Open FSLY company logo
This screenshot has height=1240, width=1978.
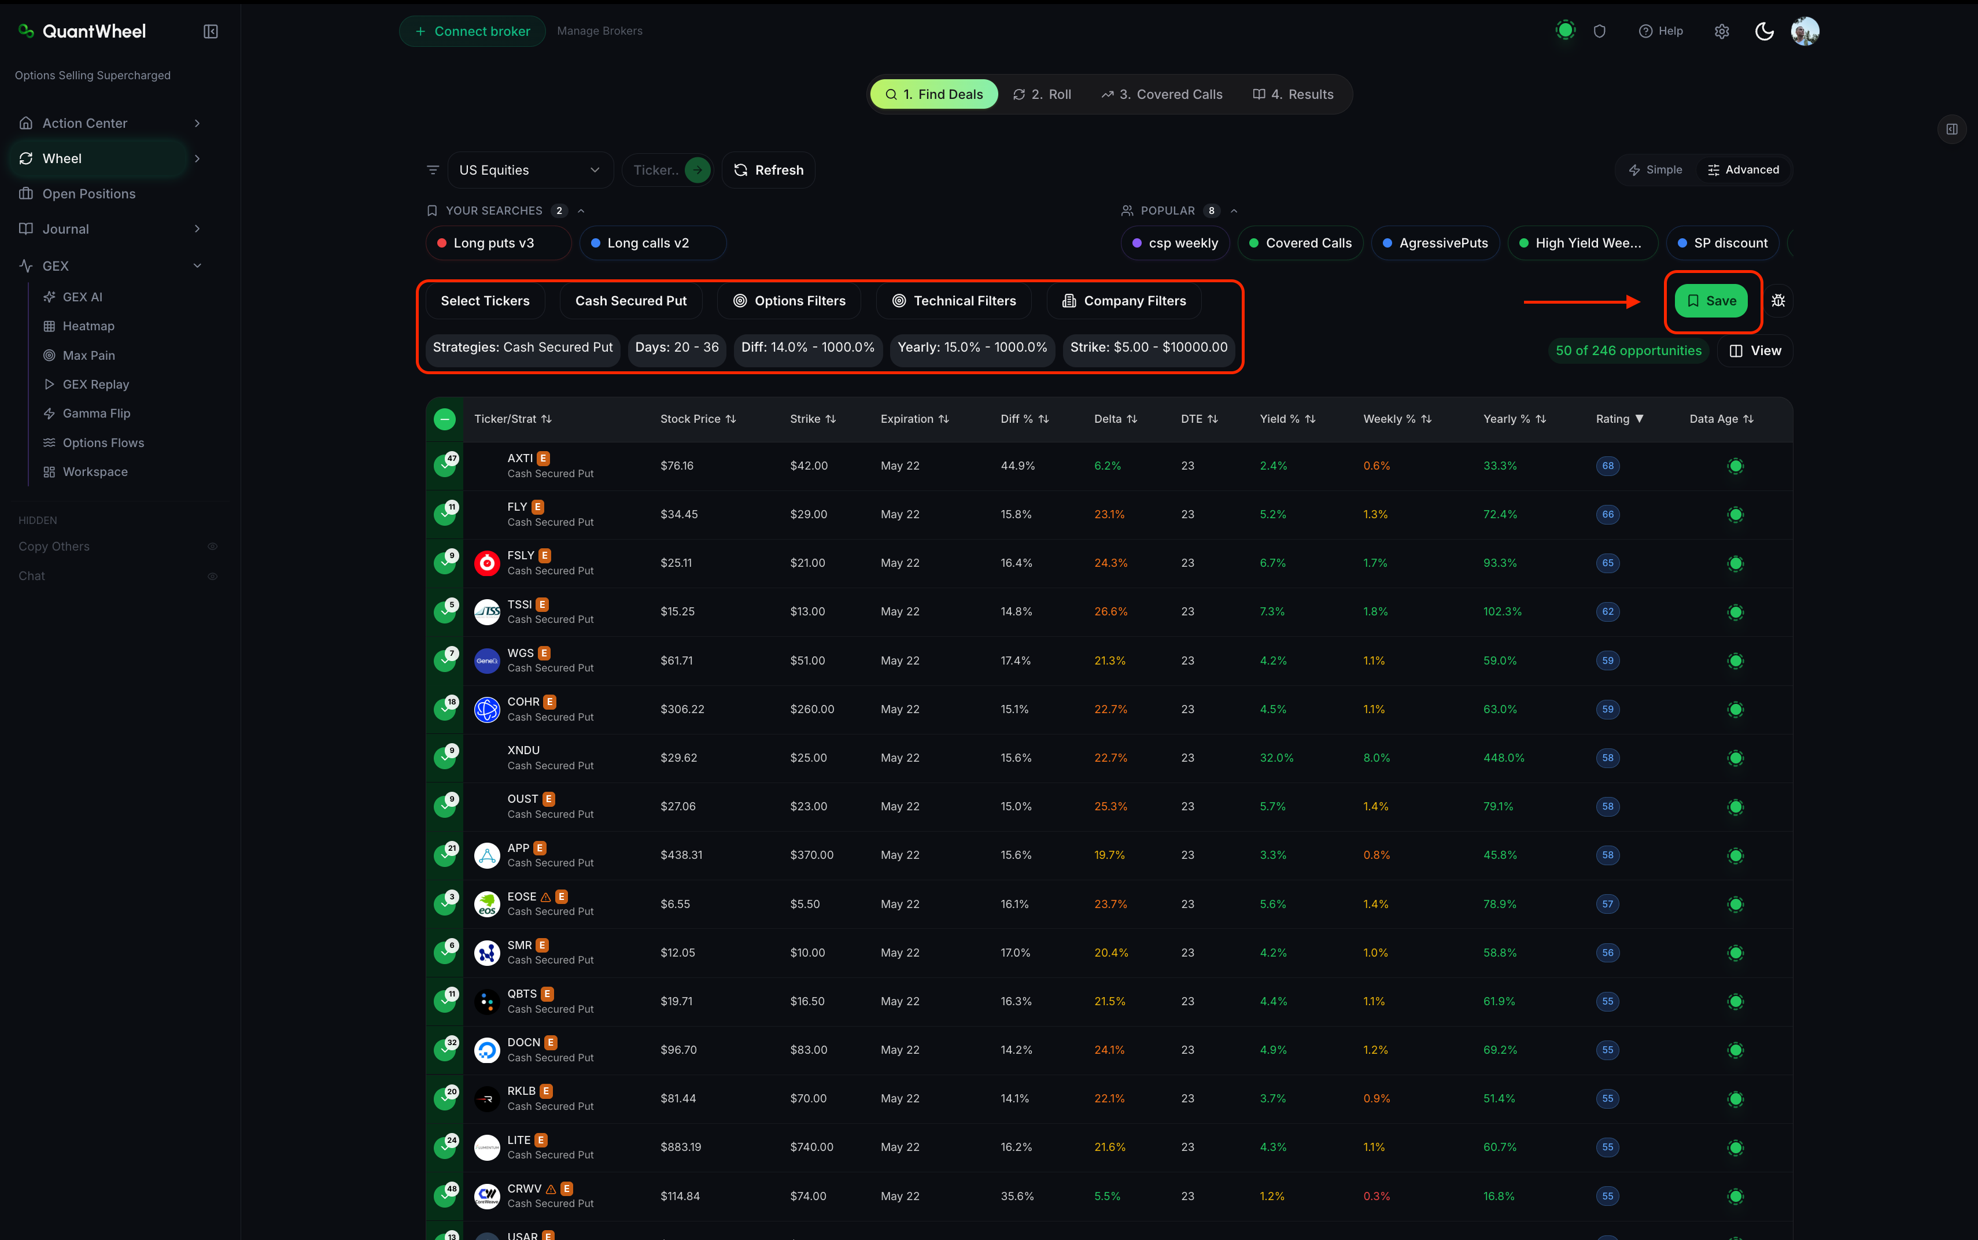(x=487, y=563)
